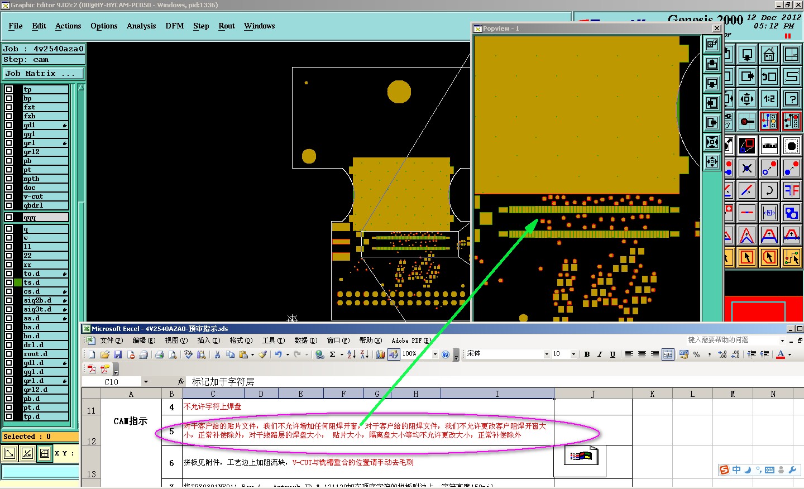The height and width of the screenshot is (489, 804).
Task: Click Excel AutoSum sigma icon
Action: tap(332, 354)
